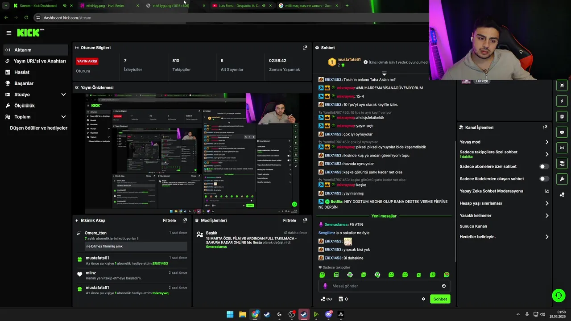Click the focus-frame icon in right rail
This screenshot has height=321, width=571.
coord(562,86)
